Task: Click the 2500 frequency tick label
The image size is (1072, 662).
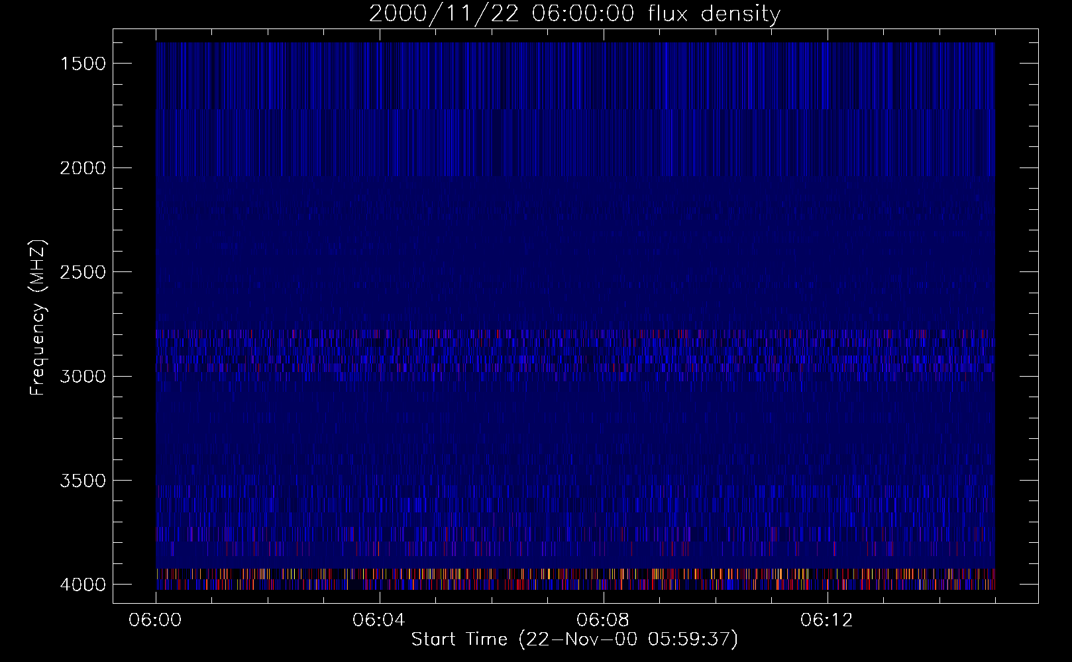Action: coord(83,272)
